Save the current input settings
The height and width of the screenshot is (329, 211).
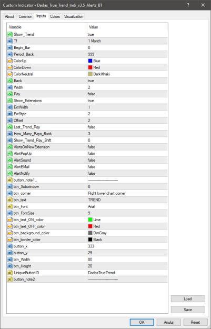click(188, 310)
